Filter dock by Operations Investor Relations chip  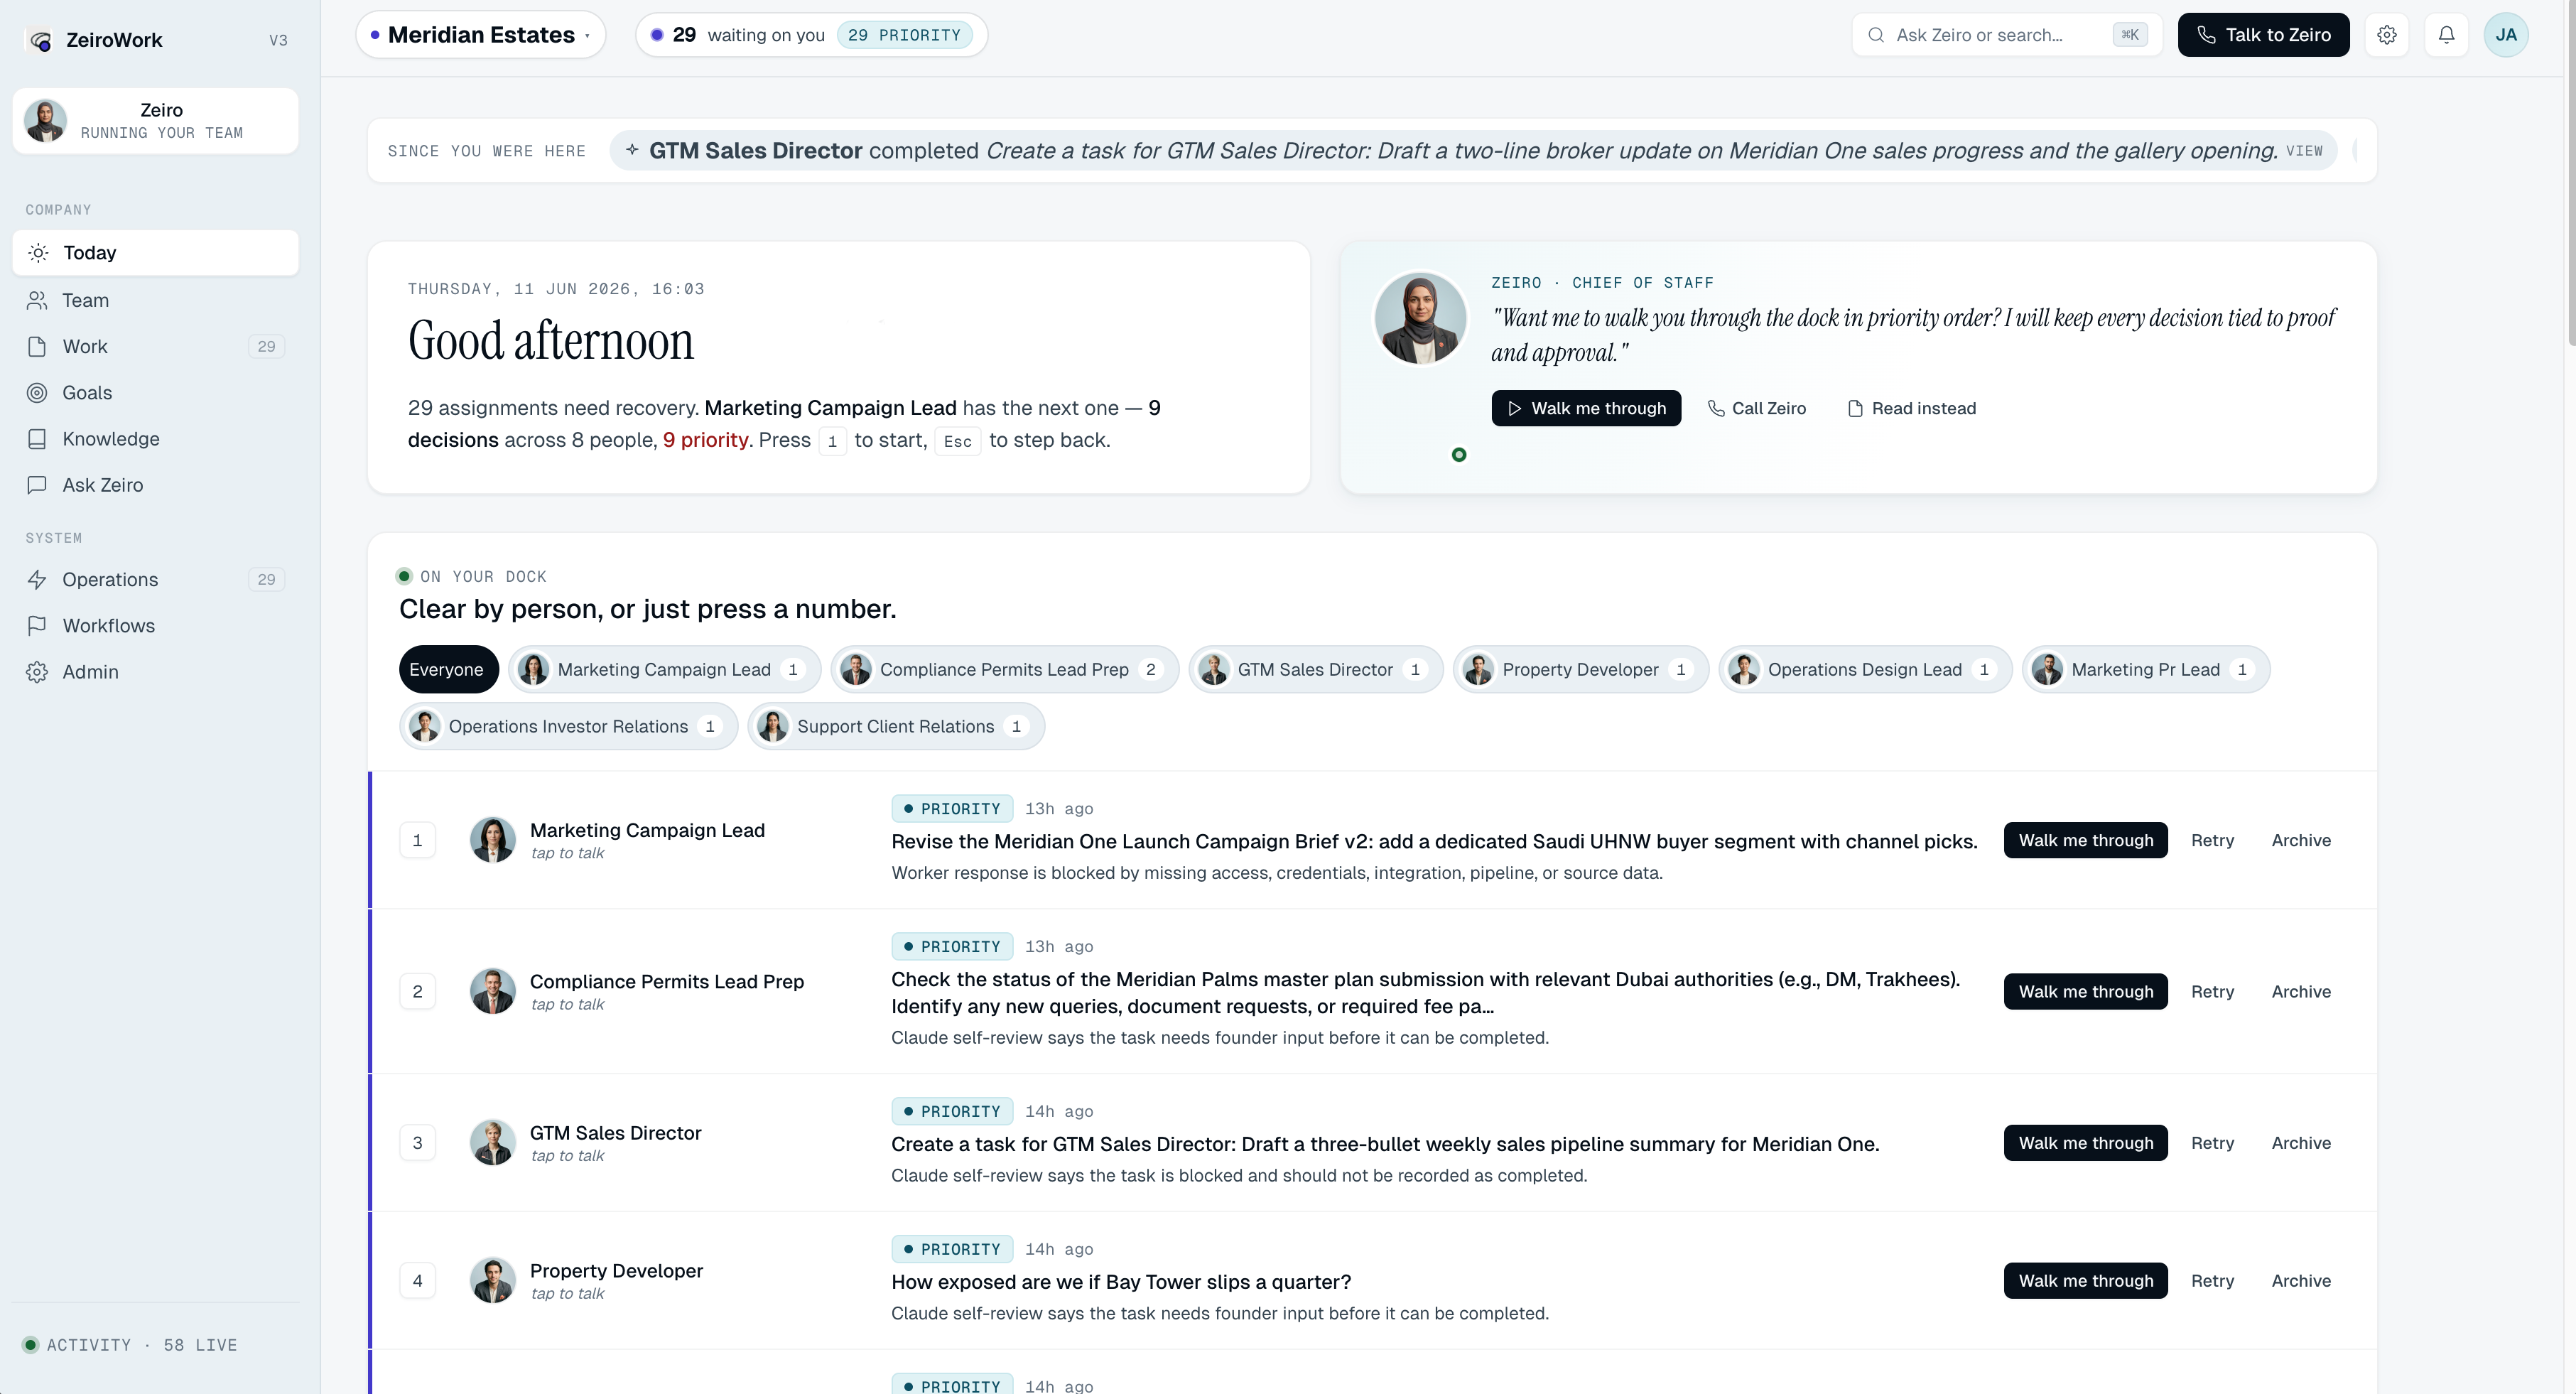coord(568,727)
